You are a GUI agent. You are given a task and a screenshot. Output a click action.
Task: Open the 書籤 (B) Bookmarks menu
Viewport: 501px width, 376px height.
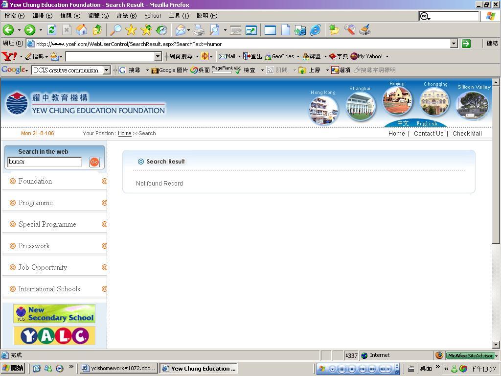click(127, 16)
